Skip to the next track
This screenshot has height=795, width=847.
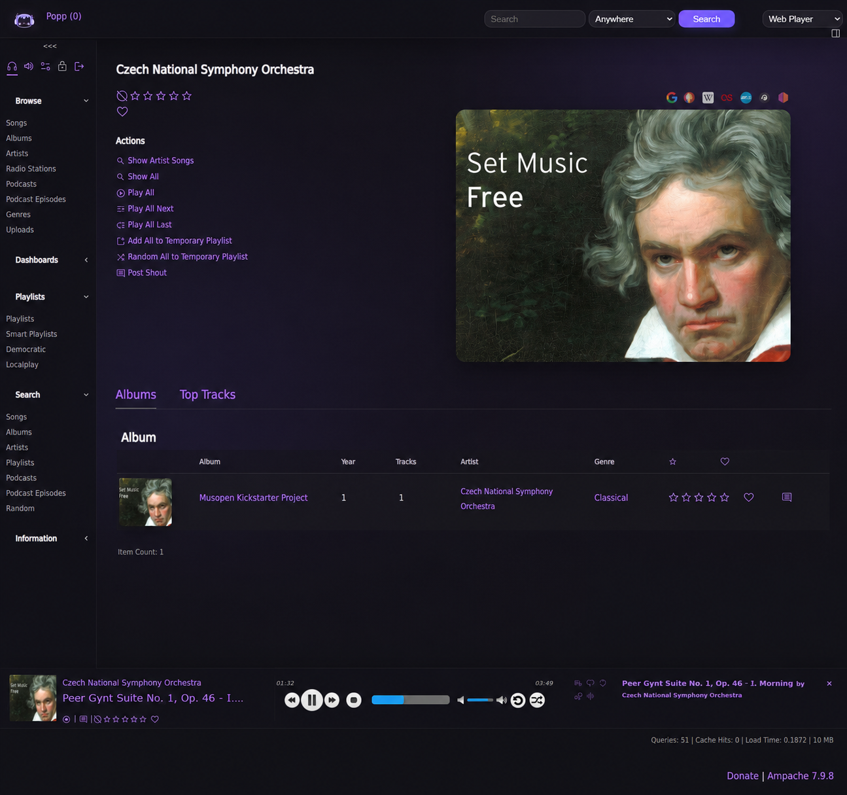(x=332, y=700)
